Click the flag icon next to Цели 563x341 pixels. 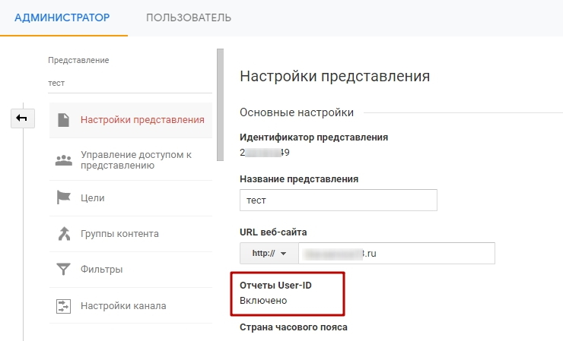point(64,197)
